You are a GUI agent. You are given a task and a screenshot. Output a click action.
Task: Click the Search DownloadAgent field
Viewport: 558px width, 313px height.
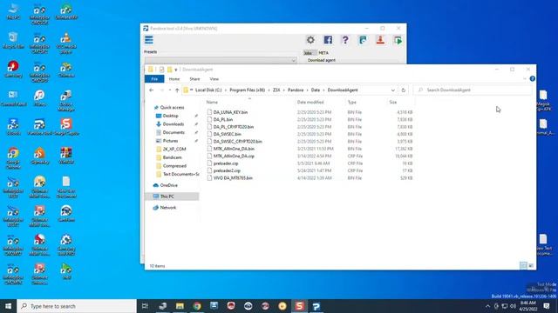tap(473, 90)
